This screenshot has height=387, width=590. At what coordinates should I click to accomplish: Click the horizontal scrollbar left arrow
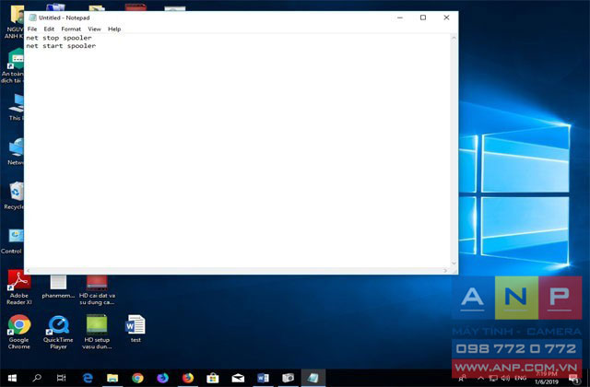(x=29, y=270)
